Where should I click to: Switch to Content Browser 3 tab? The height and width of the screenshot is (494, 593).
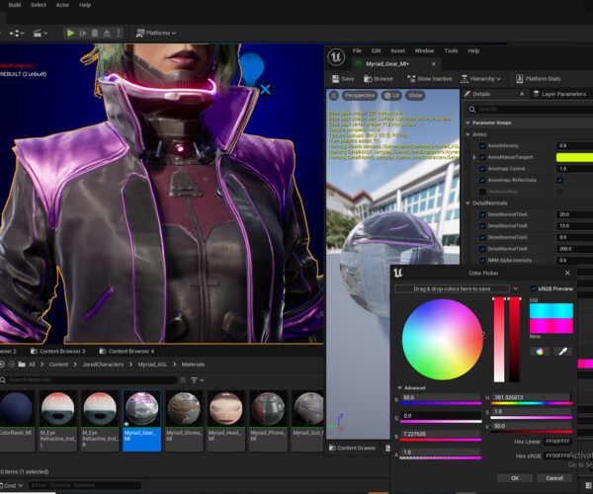click(x=58, y=351)
